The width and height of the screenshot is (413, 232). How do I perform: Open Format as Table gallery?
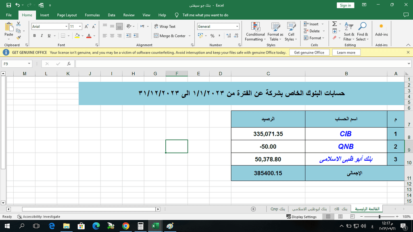click(x=275, y=31)
